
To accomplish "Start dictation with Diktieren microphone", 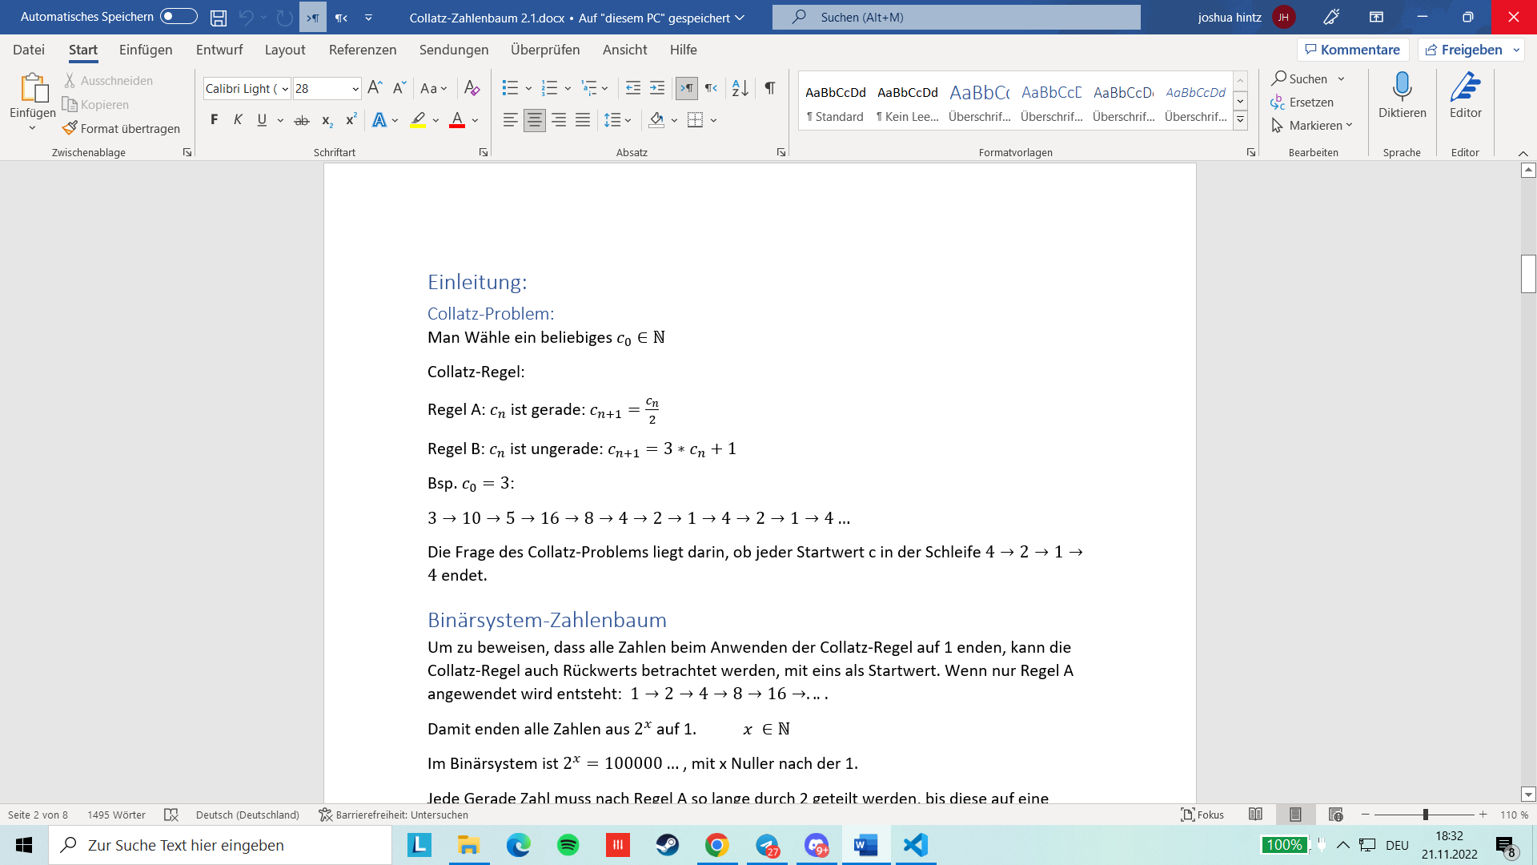I will [x=1402, y=96].
